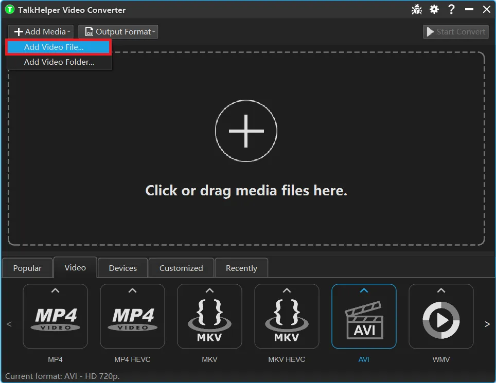Expand preset options above the AVI icon
Screen dimensions: 496x383
tap(364, 291)
